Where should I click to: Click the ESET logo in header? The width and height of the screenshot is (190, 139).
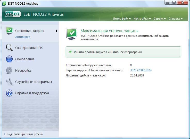13,14
